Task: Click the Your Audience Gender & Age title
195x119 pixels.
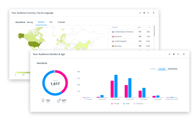Action: 49,54
